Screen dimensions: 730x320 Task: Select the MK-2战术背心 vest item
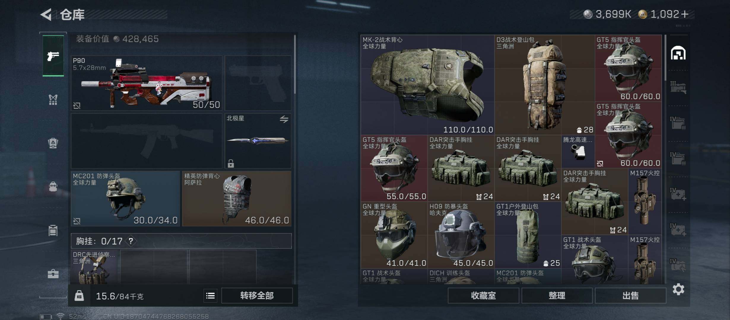tap(427, 85)
